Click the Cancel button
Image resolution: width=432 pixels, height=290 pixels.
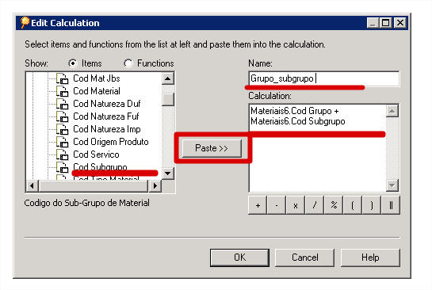tap(304, 258)
